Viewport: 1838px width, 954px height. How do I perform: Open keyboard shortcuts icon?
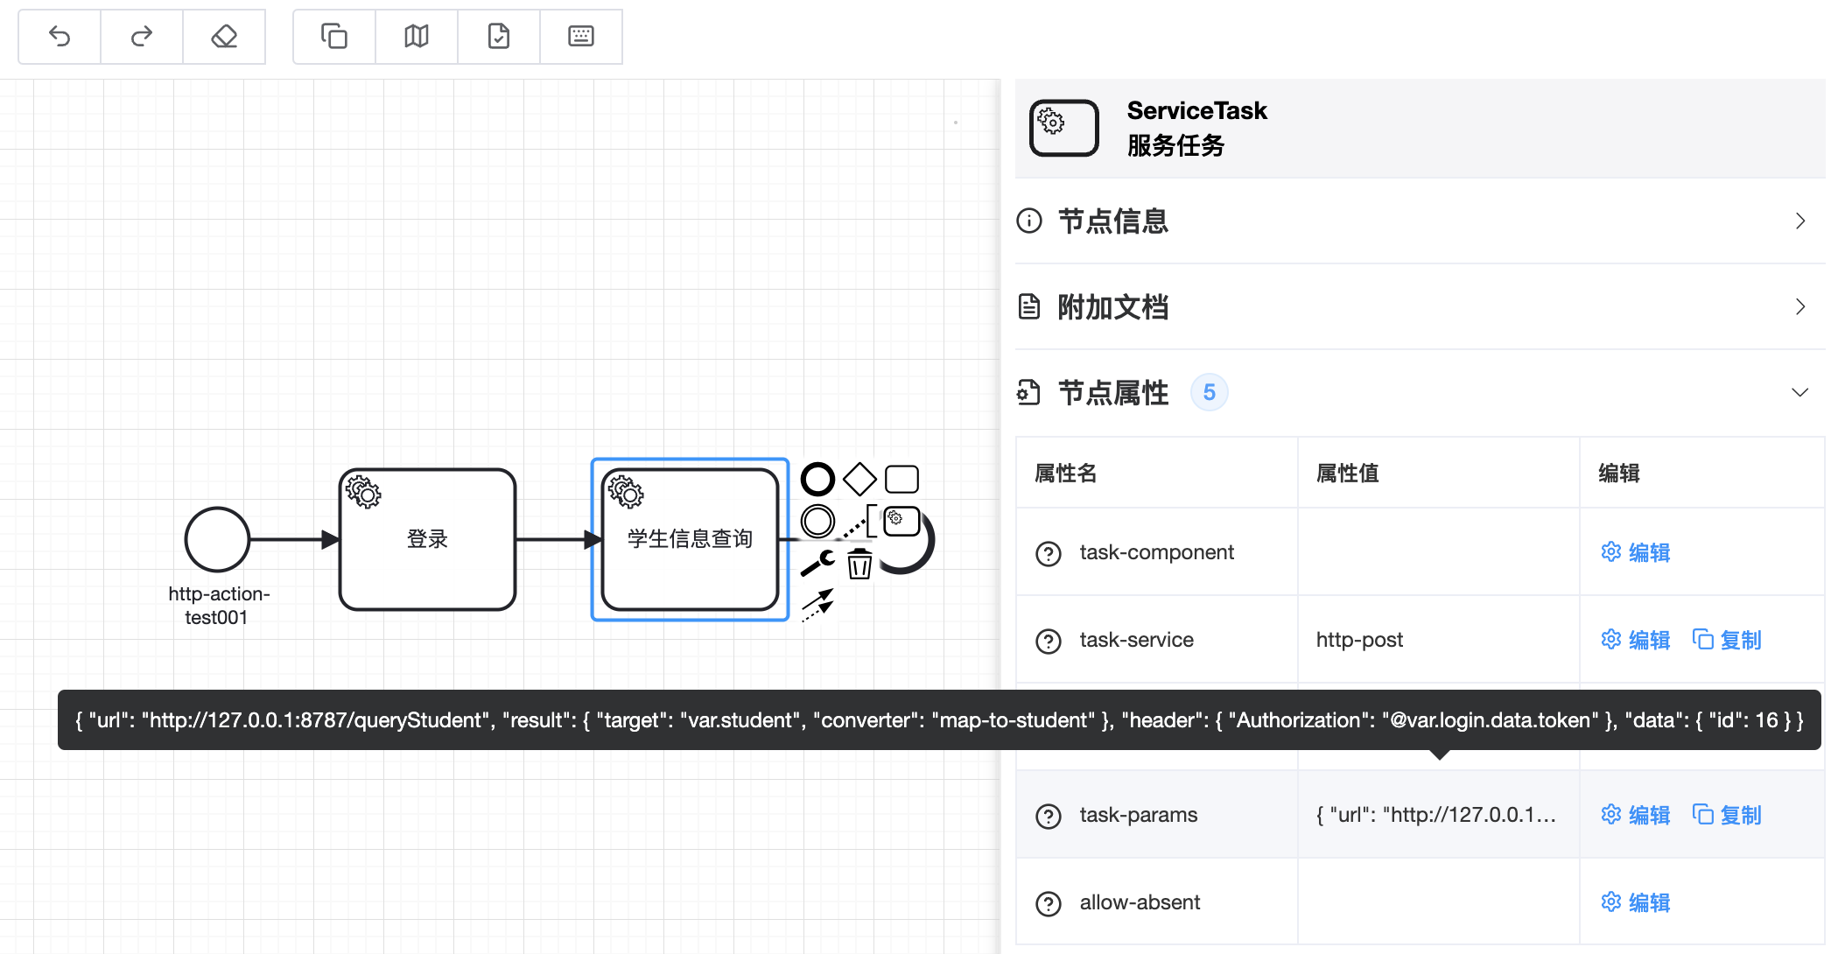tap(581, 37)
